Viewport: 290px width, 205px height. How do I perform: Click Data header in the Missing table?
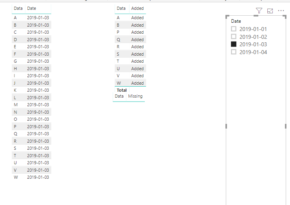119,96
